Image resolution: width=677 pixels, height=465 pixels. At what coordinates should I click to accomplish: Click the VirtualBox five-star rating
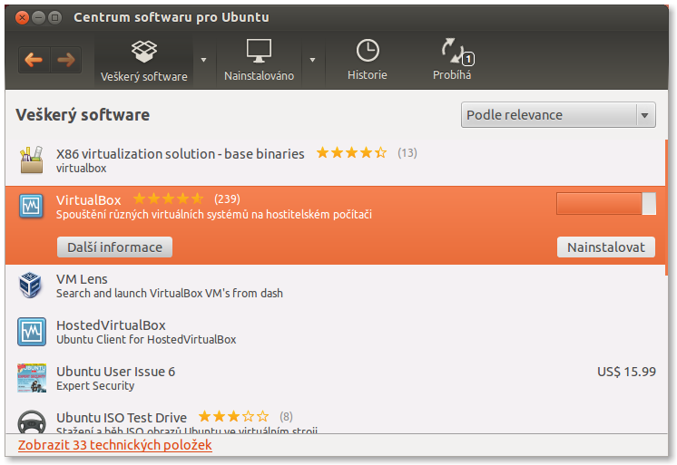168,199
